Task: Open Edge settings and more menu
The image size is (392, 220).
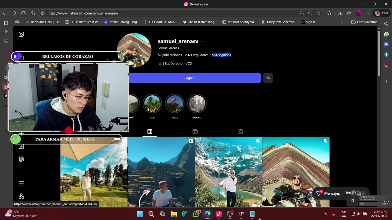Action: [x=367, y=13]
